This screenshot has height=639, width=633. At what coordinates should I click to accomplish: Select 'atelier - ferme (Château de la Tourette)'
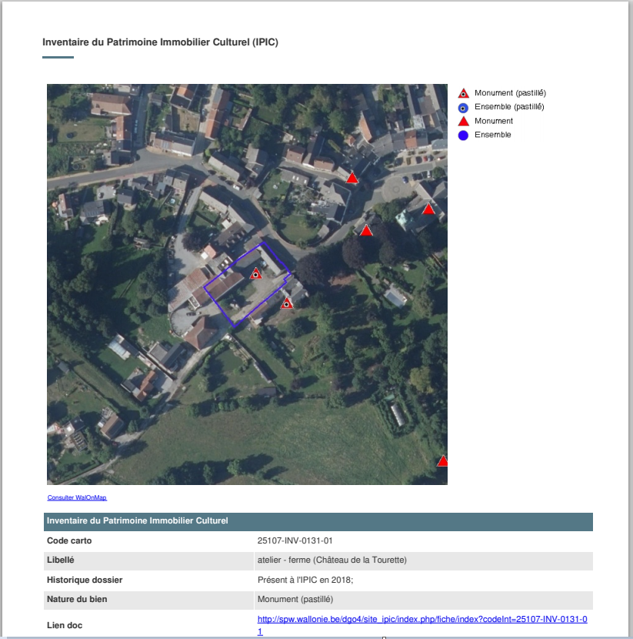(331, 560)
